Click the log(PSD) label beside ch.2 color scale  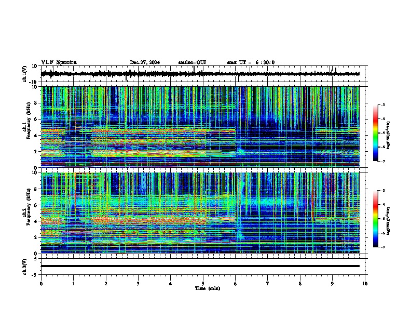[x=389, y=221]
